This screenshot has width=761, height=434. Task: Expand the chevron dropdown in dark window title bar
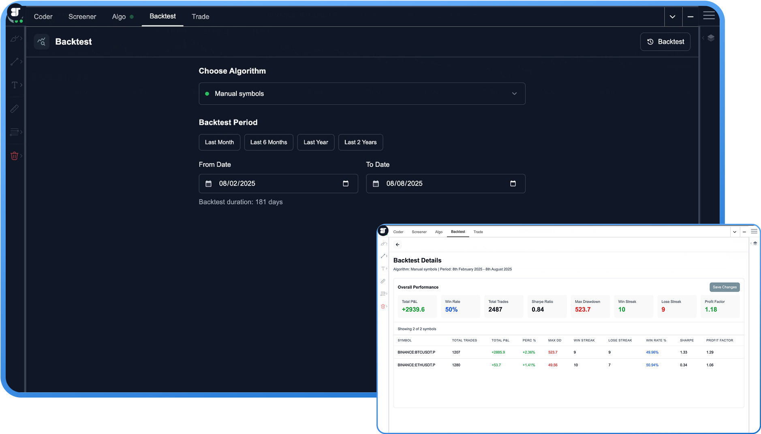(672, 17)
